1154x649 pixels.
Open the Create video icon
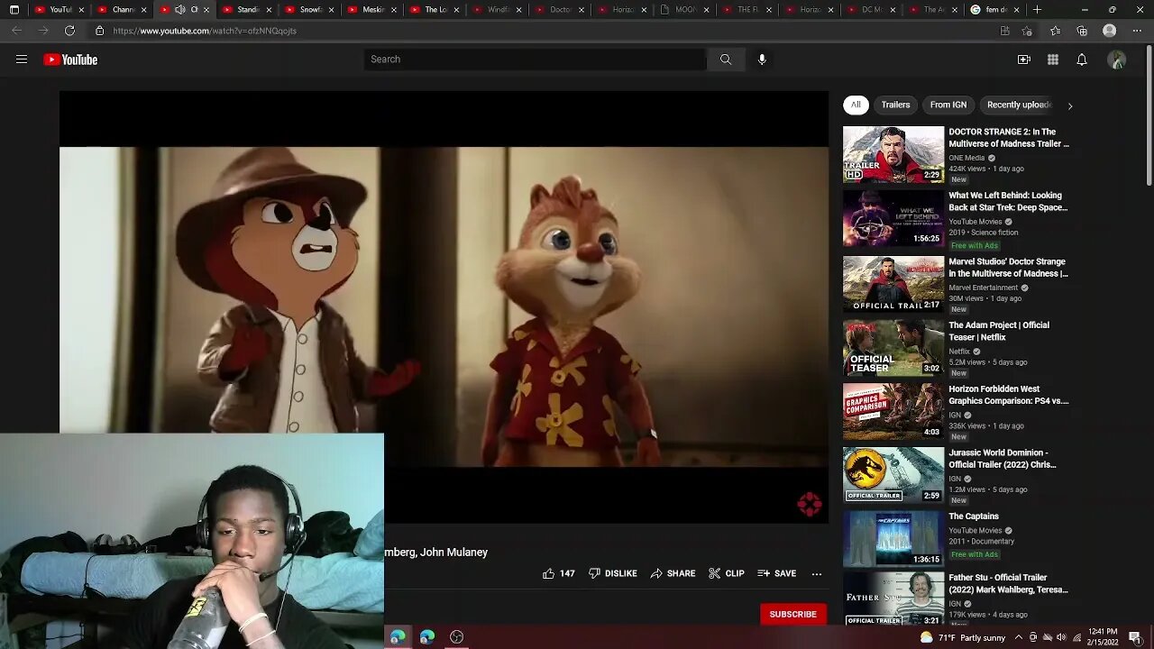pos(1024,59)
